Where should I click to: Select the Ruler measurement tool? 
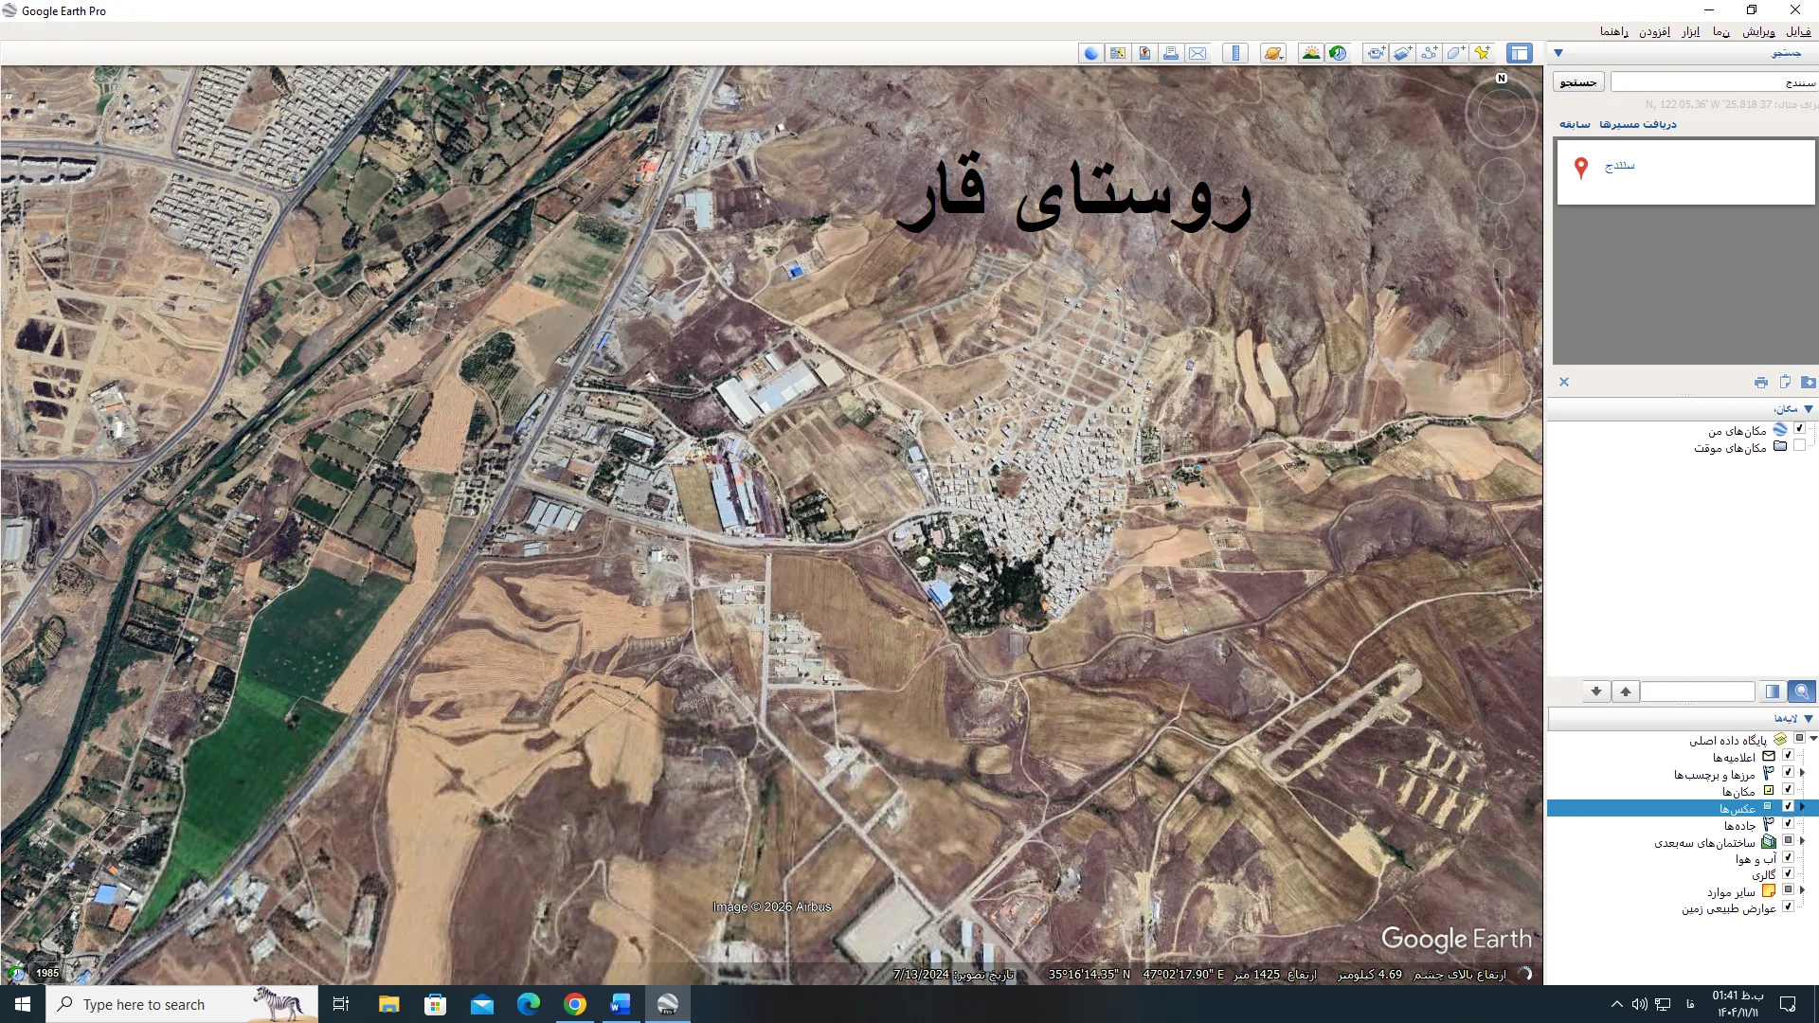(x=1235, y=53)
